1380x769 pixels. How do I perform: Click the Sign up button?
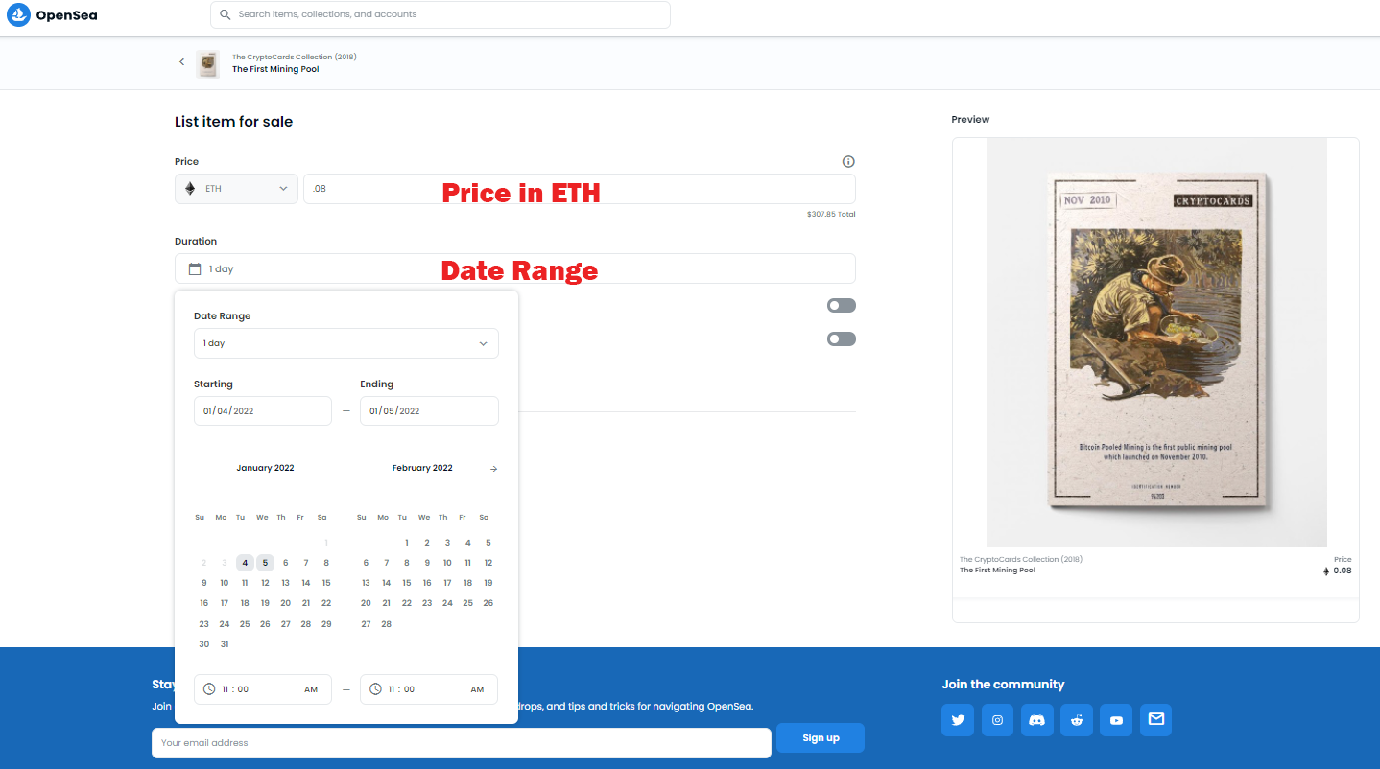pos(821,737)
